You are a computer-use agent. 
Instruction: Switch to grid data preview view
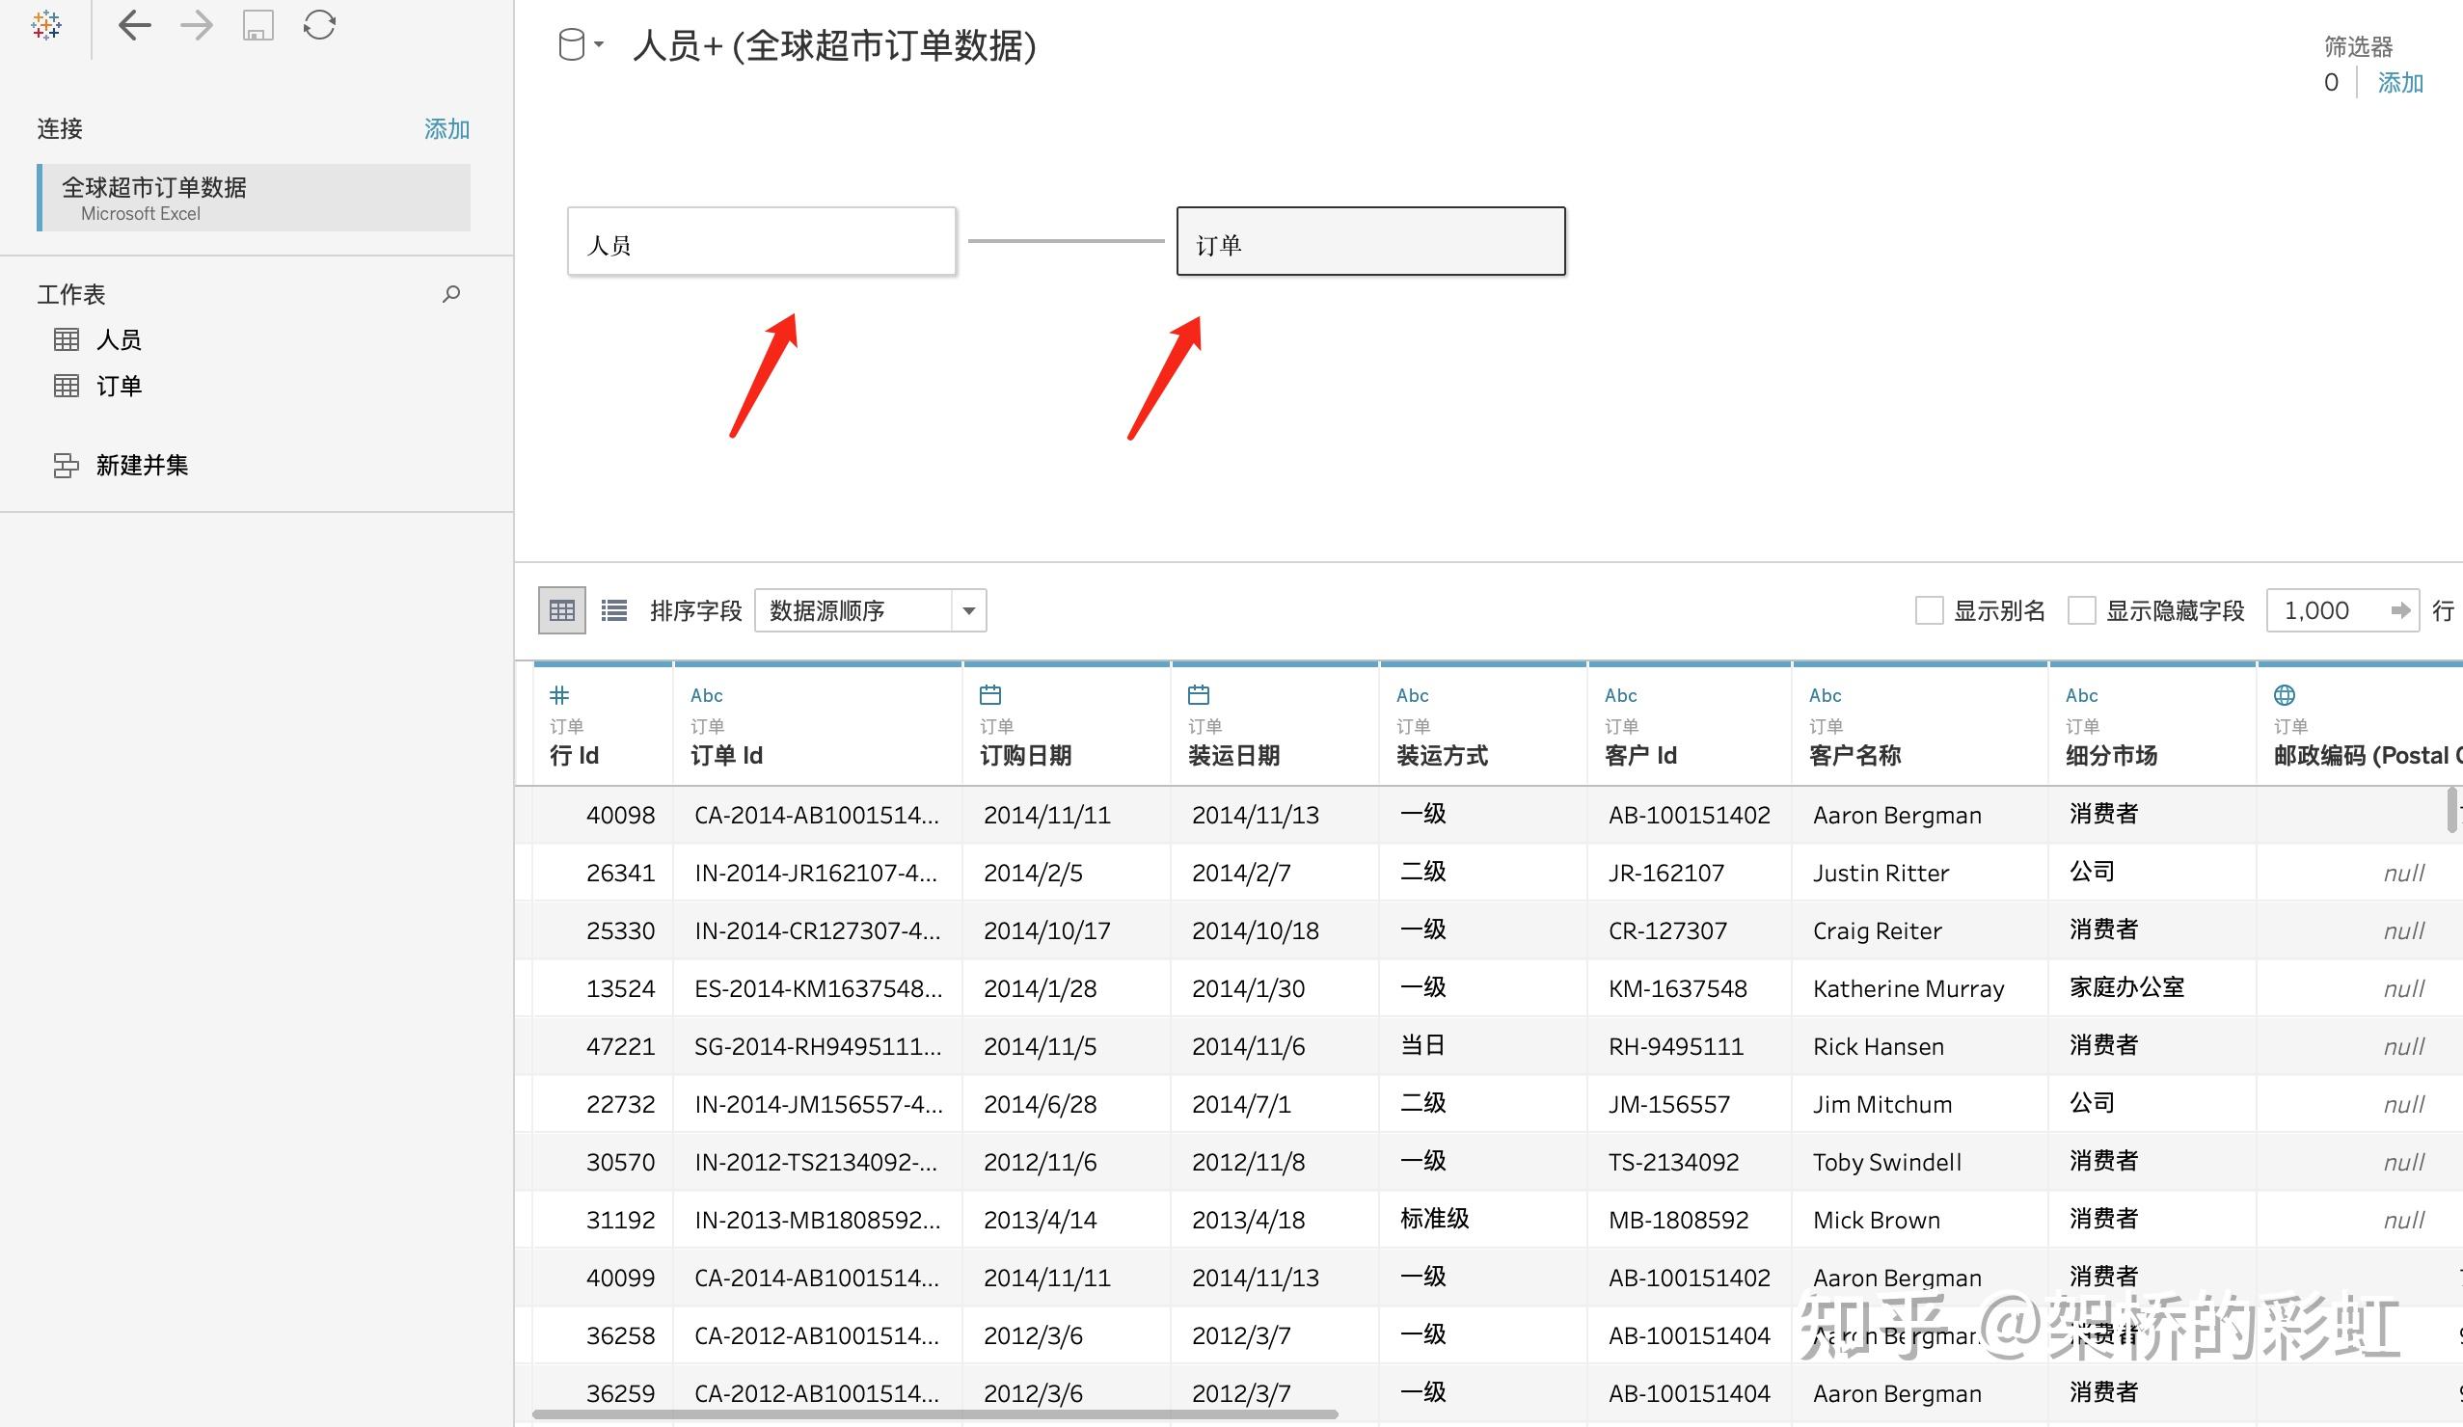[x=562, y=611]
